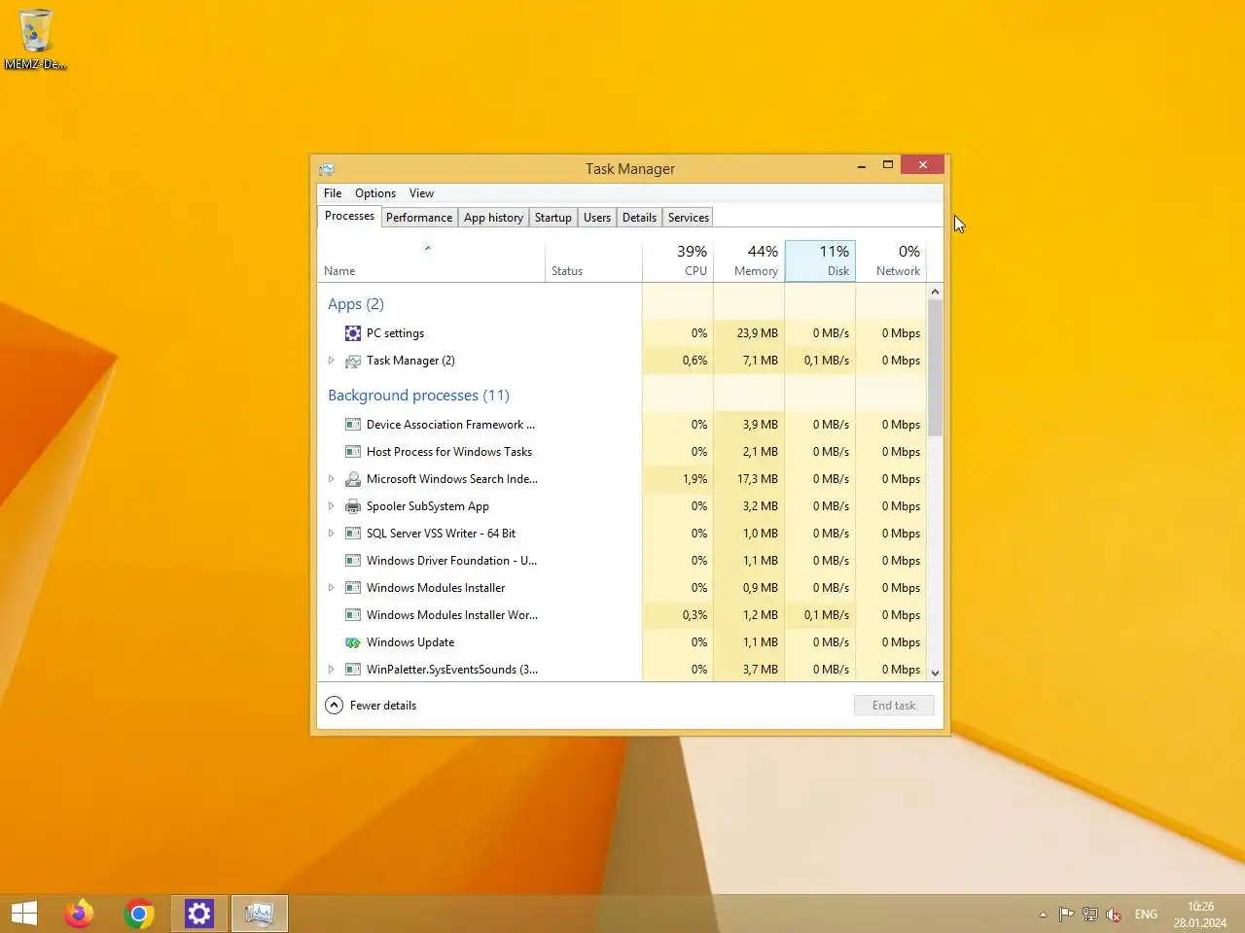1245x933 pixels.
Task: Select the Spooler SubSystem App printer icon
Action: pos(353,506)
